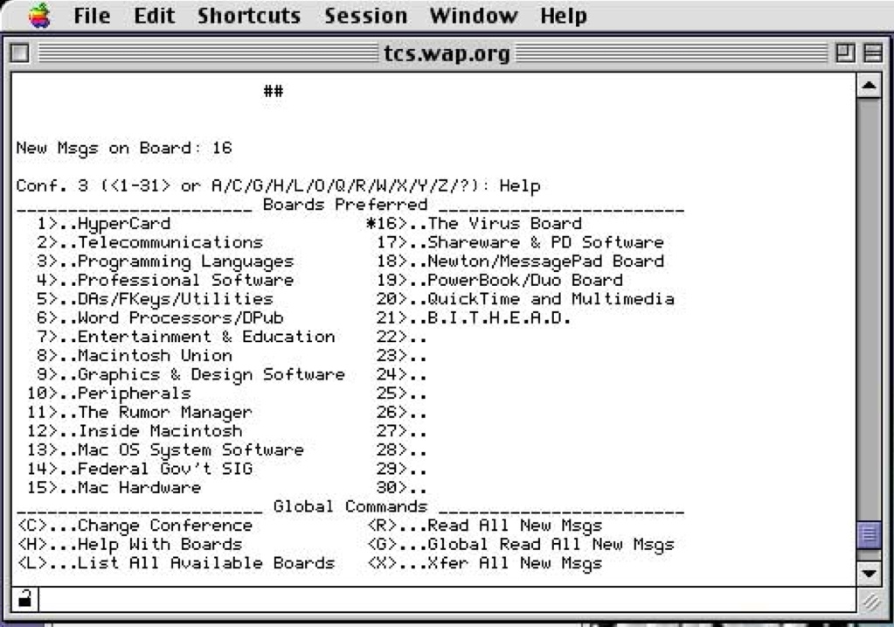Click the scroll up arrow
The width and height of the screenshot is (894, 627).
[x=869, y=87]
